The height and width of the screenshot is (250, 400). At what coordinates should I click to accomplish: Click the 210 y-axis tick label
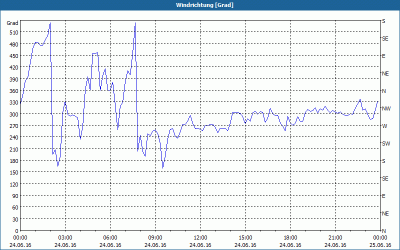pos(14,149)
